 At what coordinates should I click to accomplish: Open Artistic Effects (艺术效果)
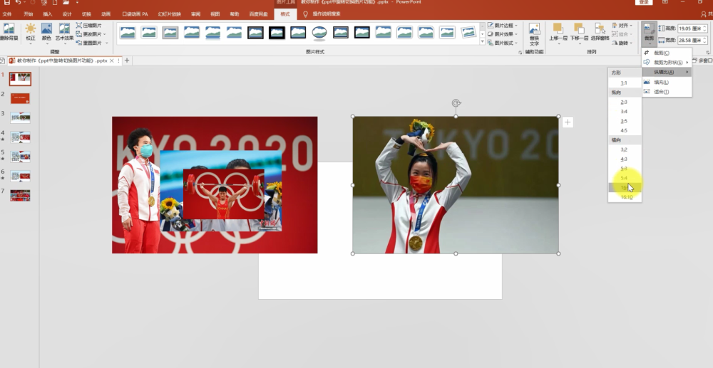click(64, 32)
